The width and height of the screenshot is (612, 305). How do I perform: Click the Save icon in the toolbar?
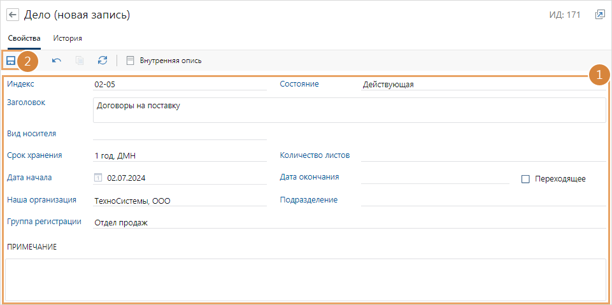coord(11,60)
